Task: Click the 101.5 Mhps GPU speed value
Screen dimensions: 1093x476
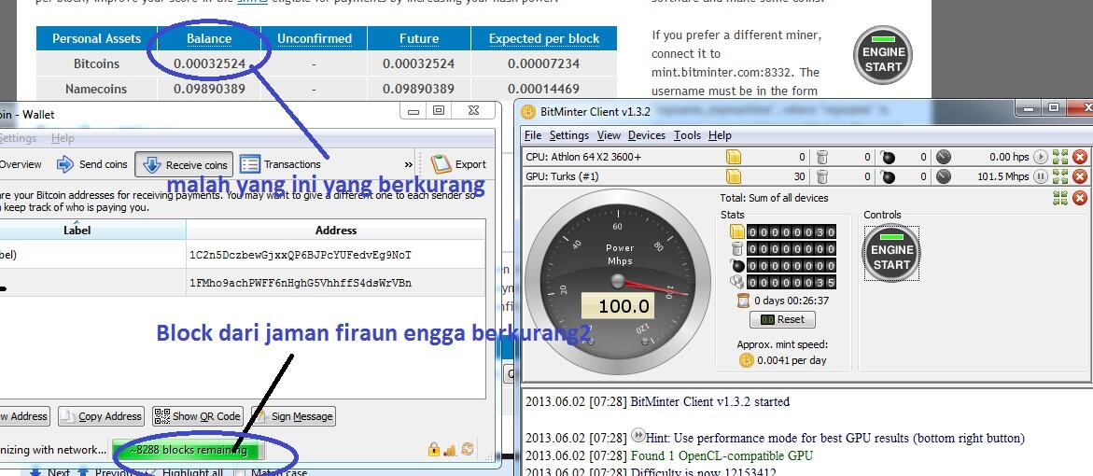Action: pyautogui.click(x=1002, y=176)
